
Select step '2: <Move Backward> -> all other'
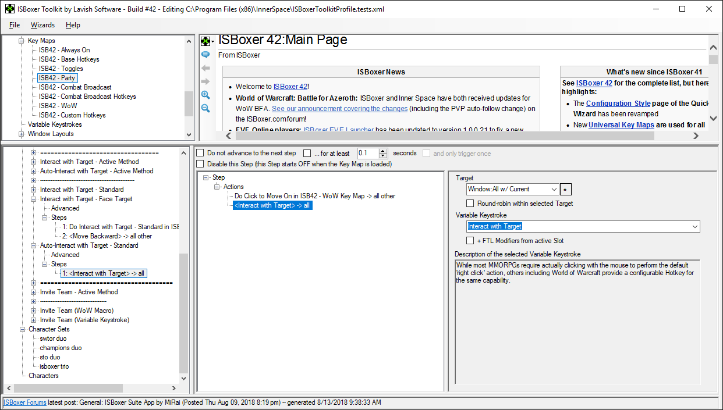pos(107,236)
